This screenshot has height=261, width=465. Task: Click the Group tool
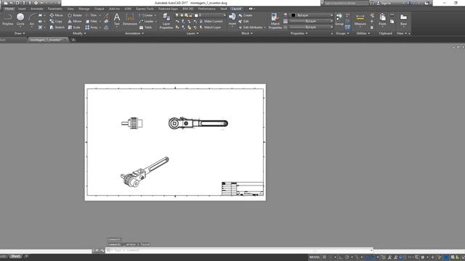[339, 20]
